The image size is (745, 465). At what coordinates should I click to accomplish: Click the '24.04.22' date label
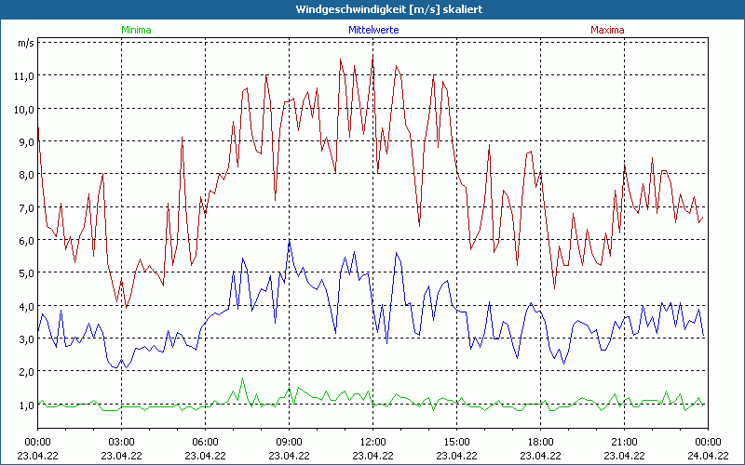[x=708, y=456]
